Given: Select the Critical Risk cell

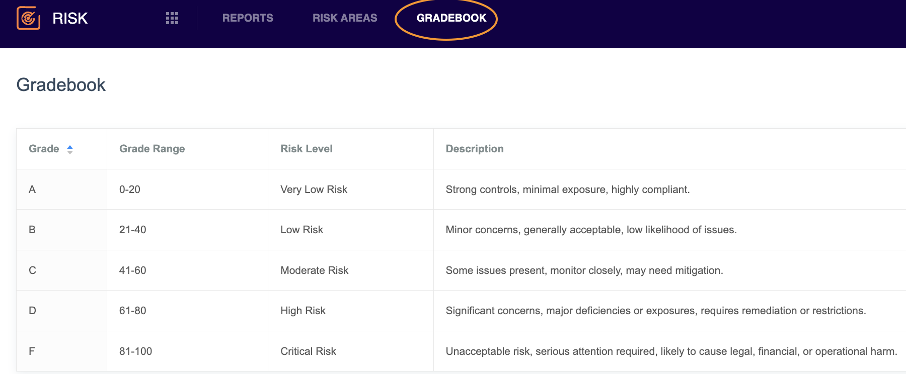Looking at the screenshot, I should pos(308,351).
